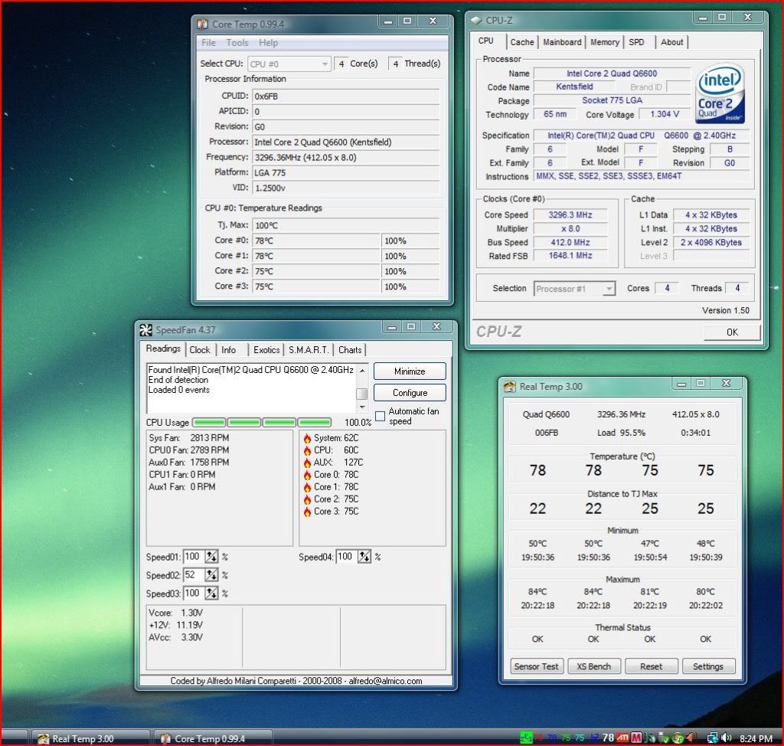Click the Speed04 value field
Image resolution: width=784 pixels, height=746 pixels.
point(347,556)
